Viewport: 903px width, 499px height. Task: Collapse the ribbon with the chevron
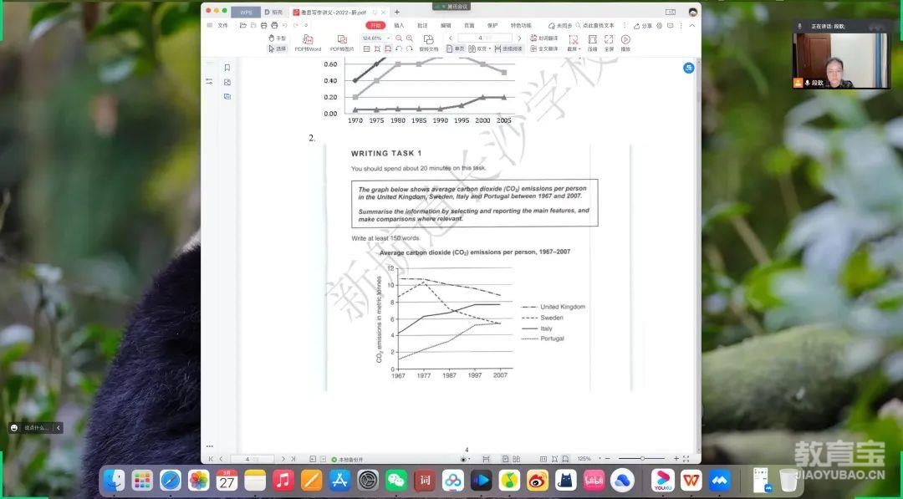point(692,25)
